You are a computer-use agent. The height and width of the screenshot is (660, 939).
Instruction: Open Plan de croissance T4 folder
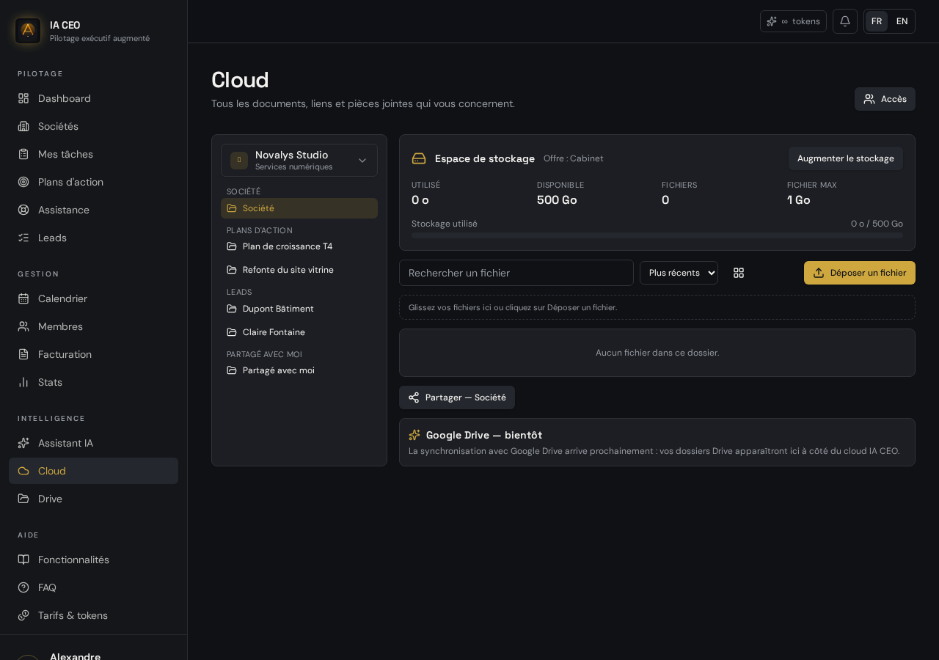point(299,246)
